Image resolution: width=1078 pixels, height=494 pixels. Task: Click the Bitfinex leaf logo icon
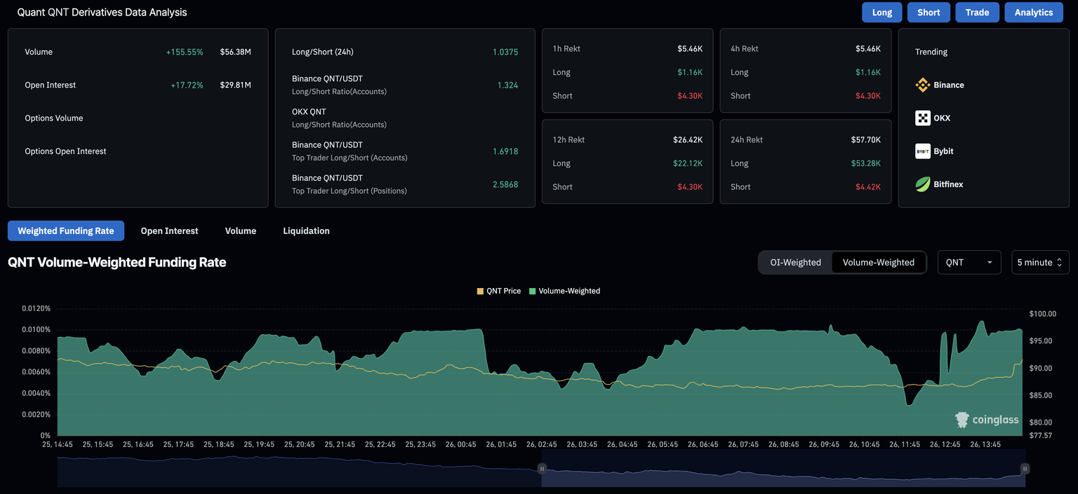coord(923,184)
